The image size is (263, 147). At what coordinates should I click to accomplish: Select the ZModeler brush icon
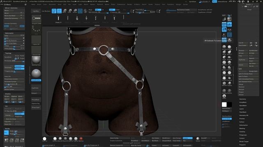pos(224,83)
